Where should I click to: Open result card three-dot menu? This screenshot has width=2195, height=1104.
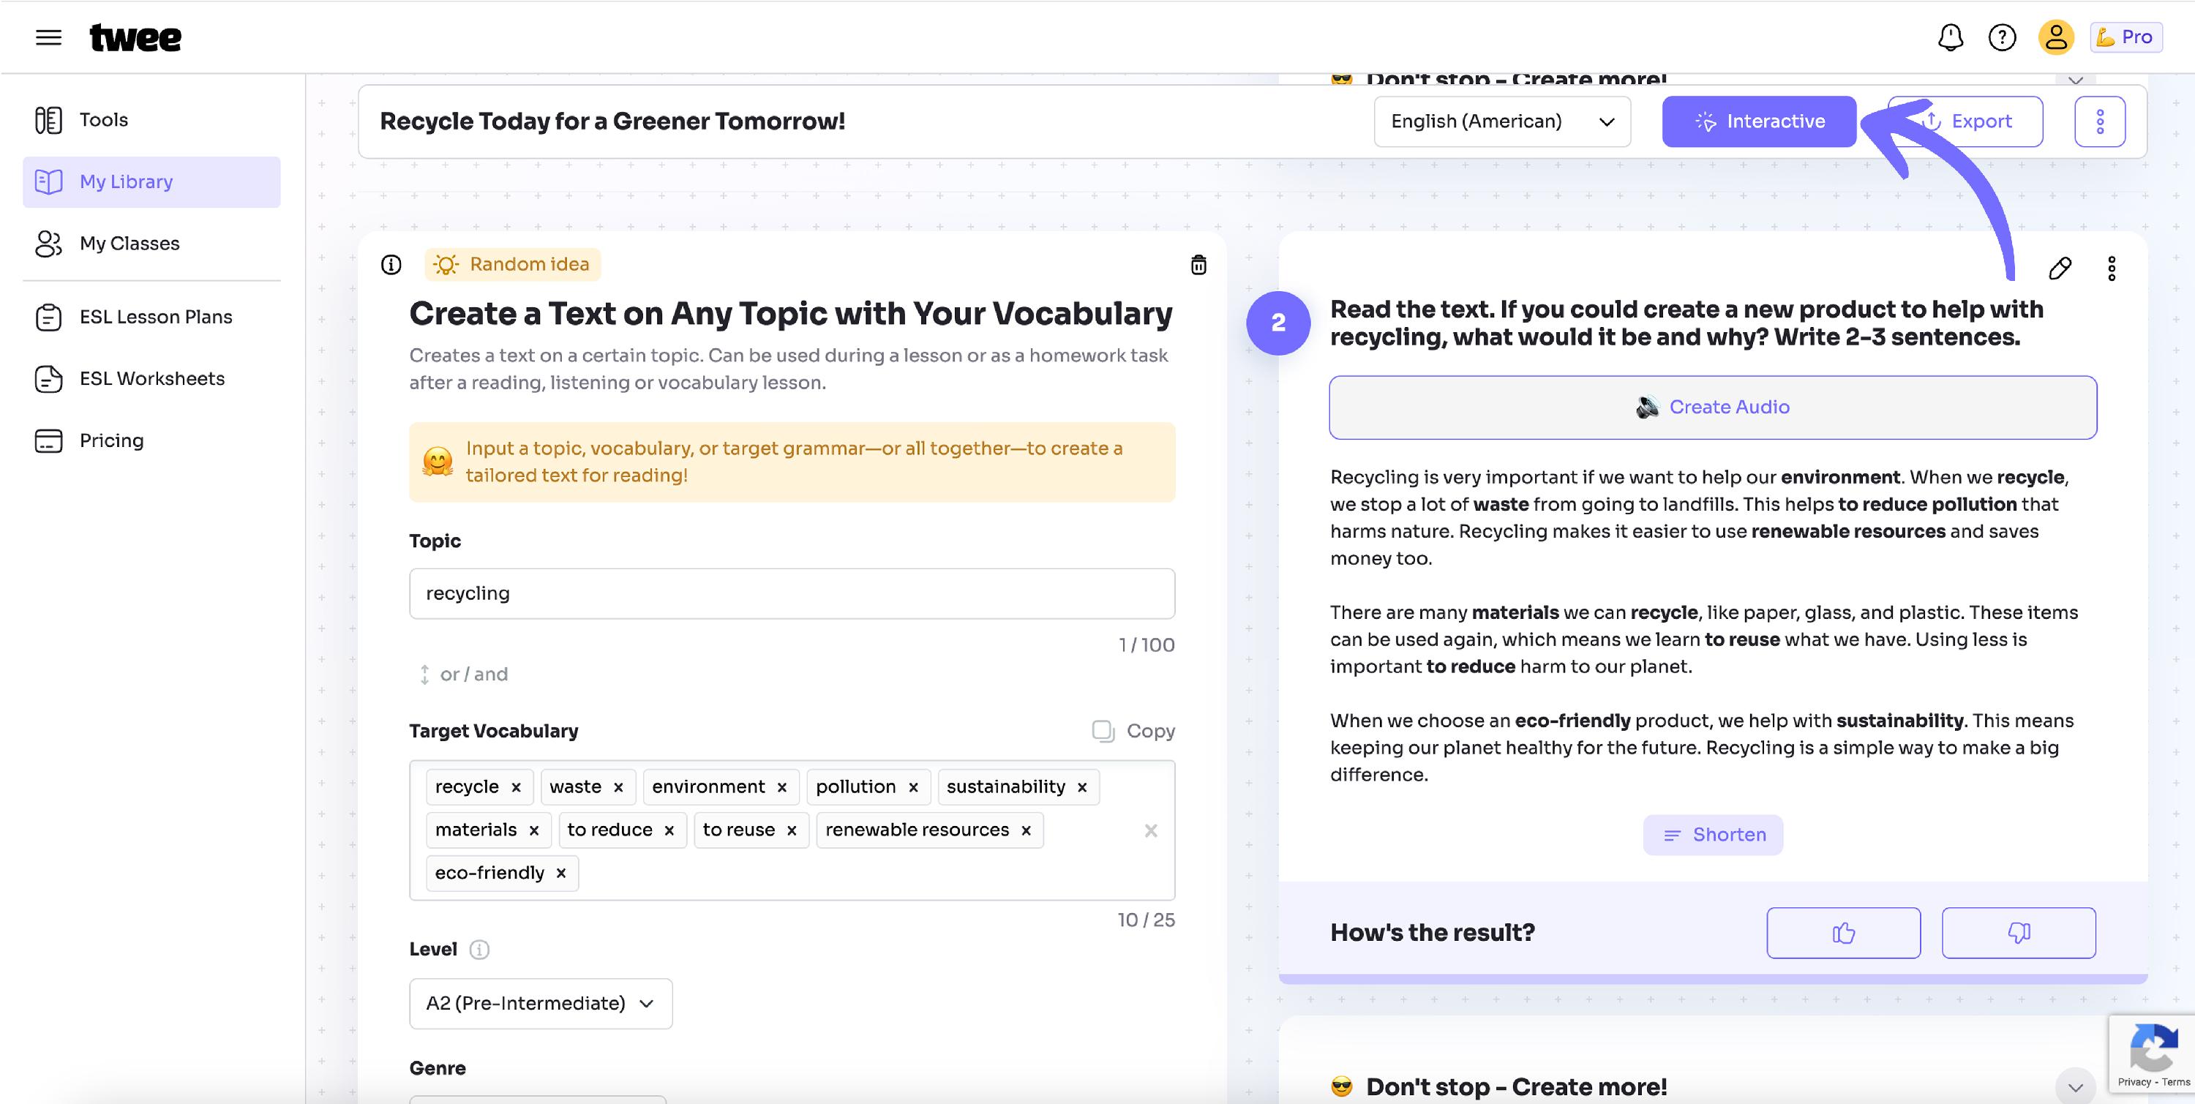(2112, 269)
